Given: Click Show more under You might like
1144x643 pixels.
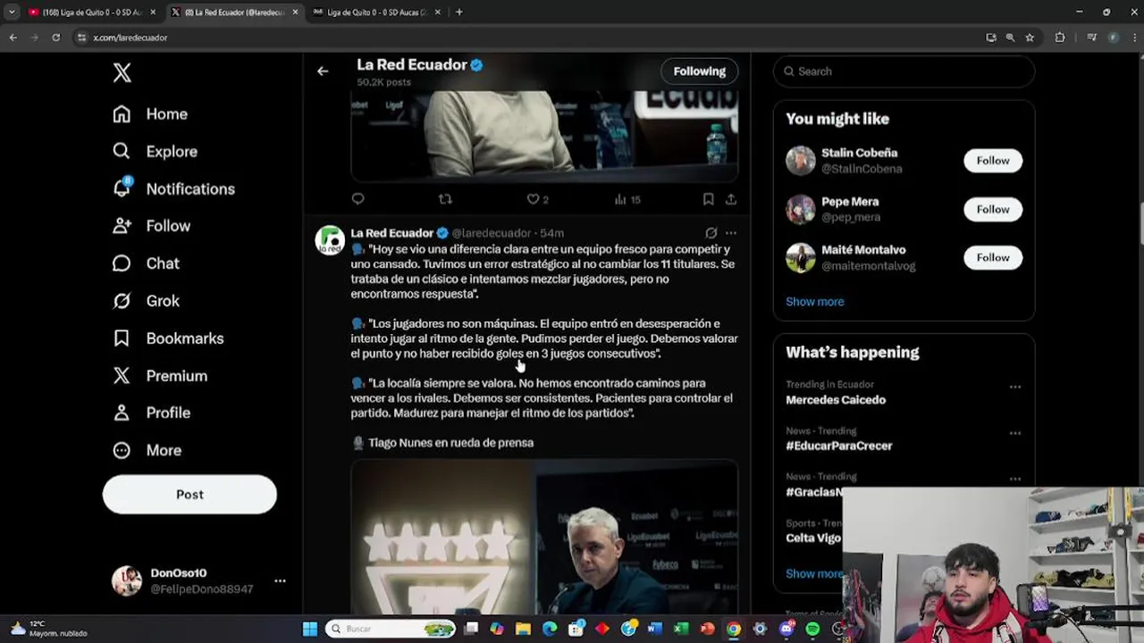Looking at the screenshot, I should pos(814,302).
